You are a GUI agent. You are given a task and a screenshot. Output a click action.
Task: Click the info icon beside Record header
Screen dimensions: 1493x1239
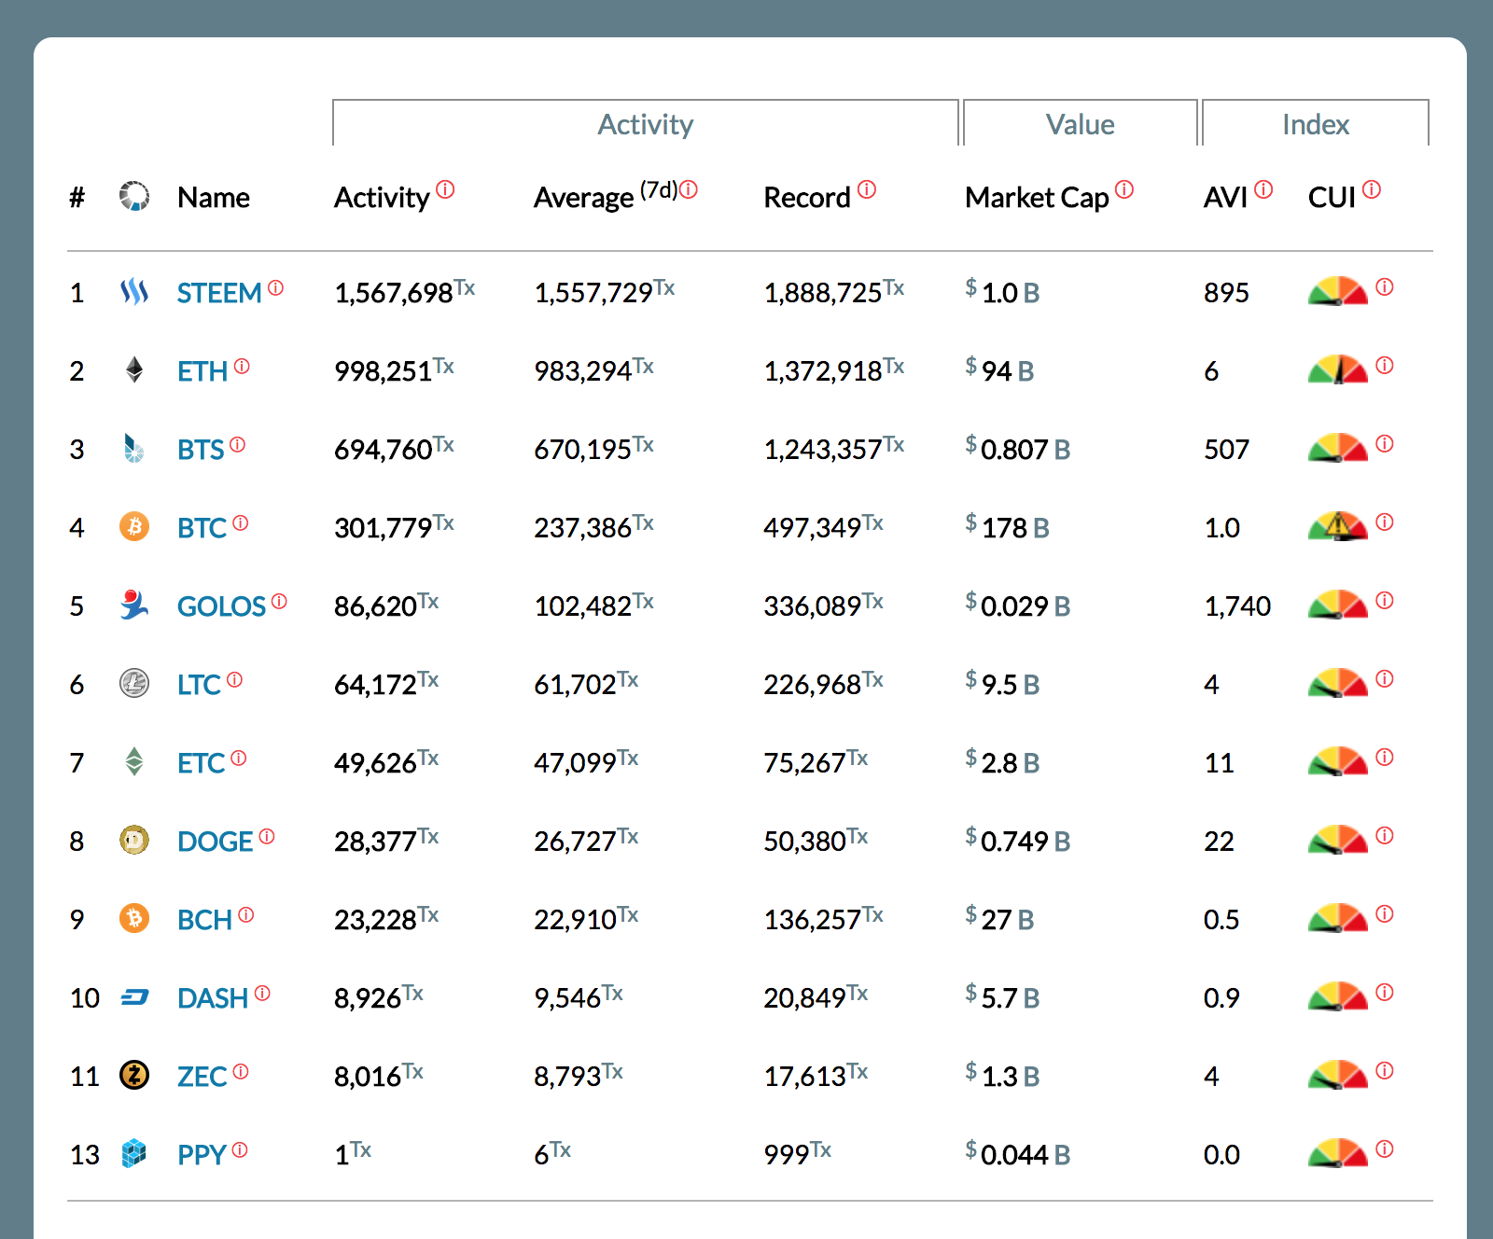[x=867, y=189]
